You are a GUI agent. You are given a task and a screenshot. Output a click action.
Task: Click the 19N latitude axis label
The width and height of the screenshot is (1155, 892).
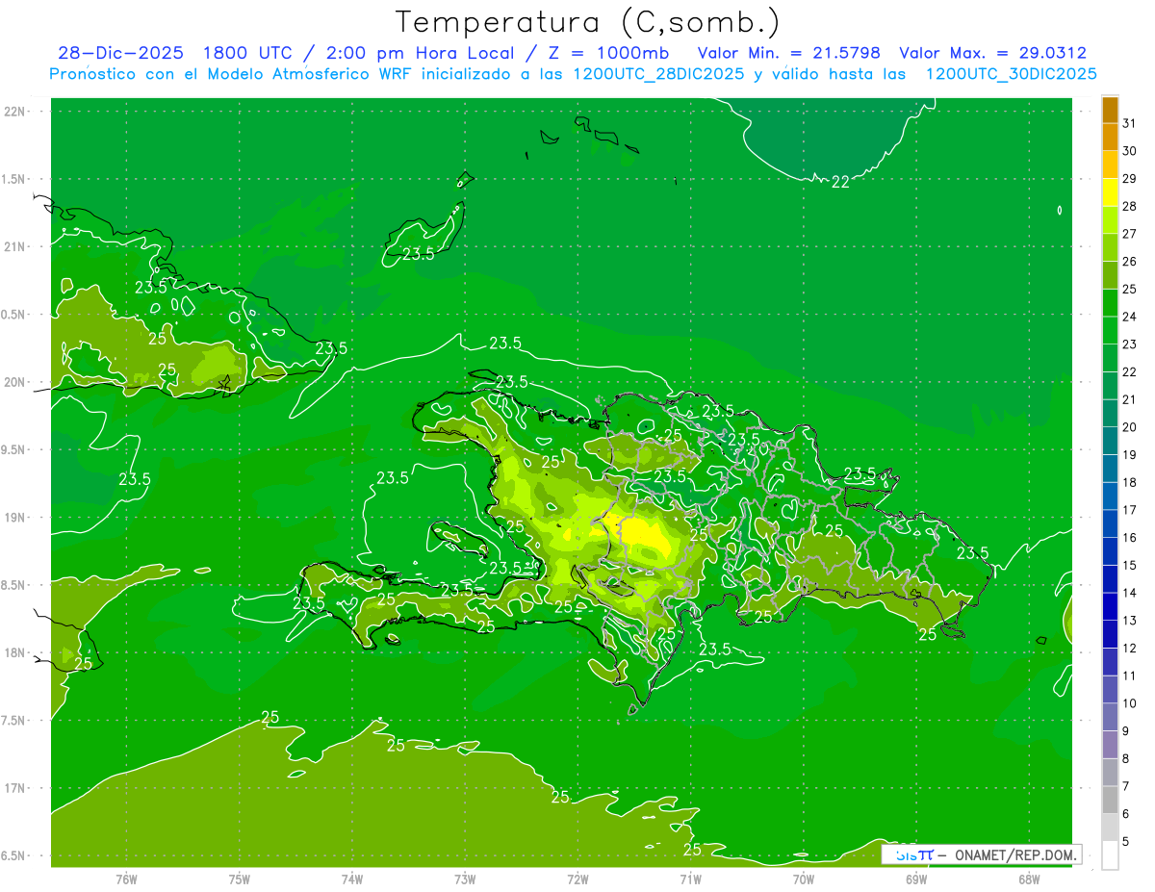[x=14, y=518]
